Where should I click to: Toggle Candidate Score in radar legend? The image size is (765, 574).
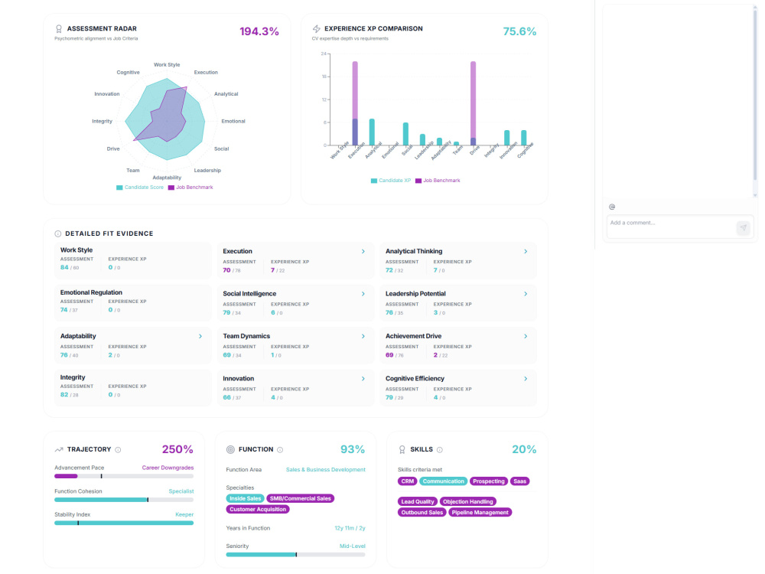pyautogui.click(x=140, y=188)
